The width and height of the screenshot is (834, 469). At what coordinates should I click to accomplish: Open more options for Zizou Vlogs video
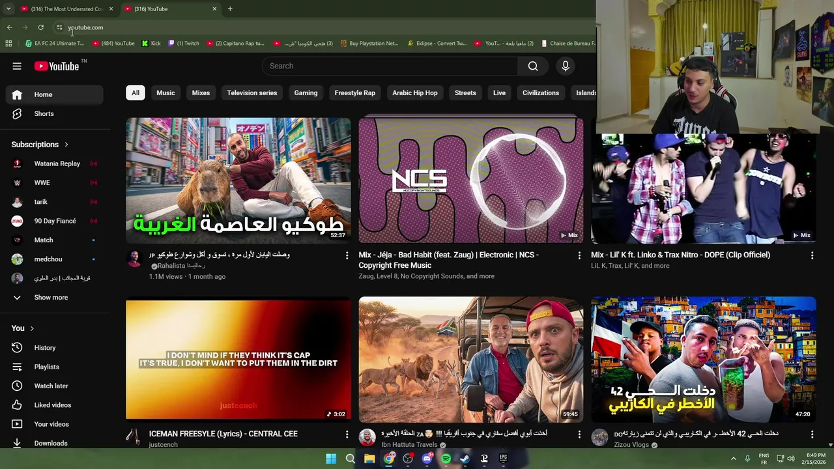(x=812, y=434)
